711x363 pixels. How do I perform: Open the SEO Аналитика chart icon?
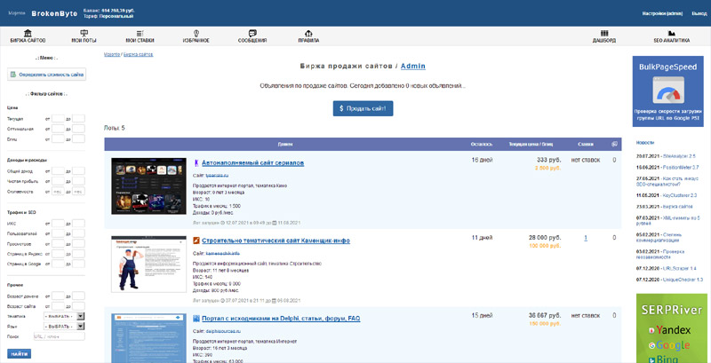click(x=672, y=33)
